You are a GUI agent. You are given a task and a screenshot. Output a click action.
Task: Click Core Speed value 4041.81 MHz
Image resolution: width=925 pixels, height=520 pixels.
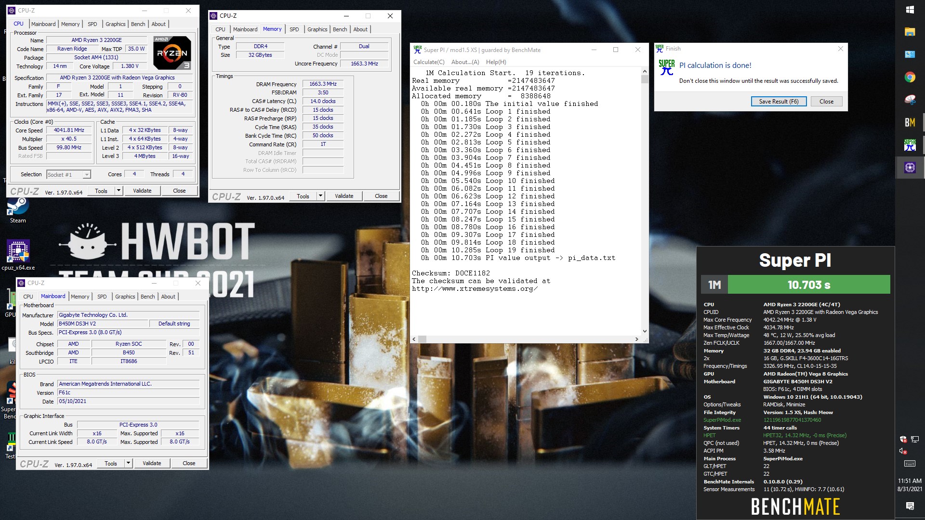tap(69, 130)
